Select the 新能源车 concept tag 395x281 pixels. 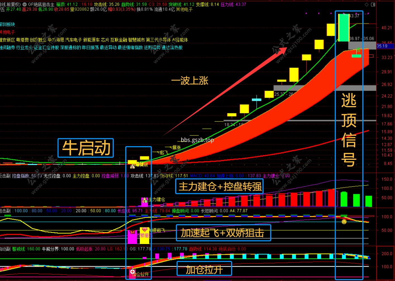[x=91, y=40]
